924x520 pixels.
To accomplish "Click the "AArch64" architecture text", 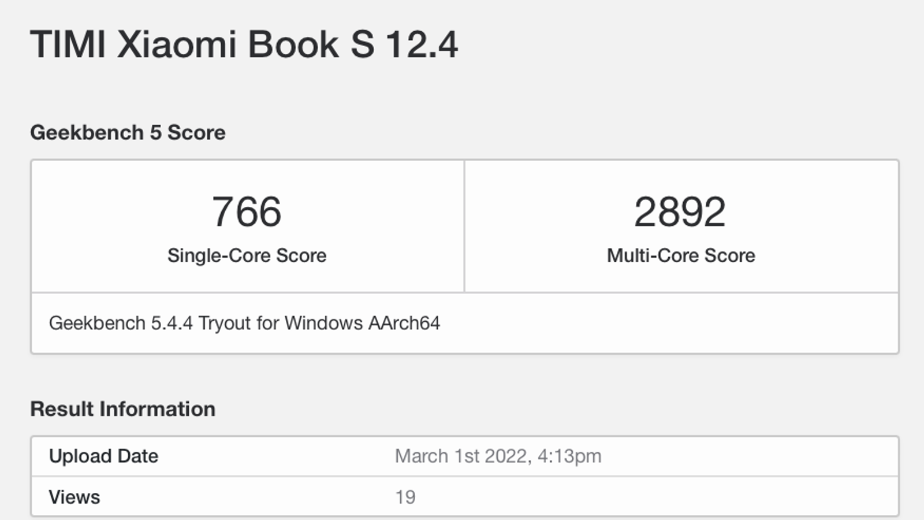I will tap(404, 323).
